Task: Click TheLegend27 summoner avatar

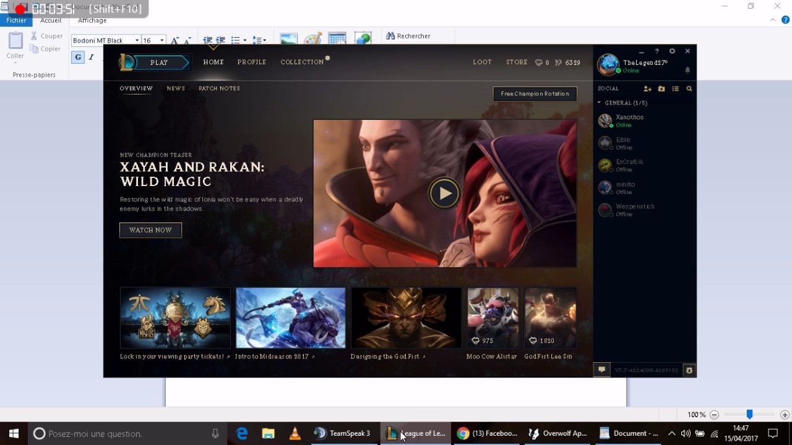Action: 608,65
